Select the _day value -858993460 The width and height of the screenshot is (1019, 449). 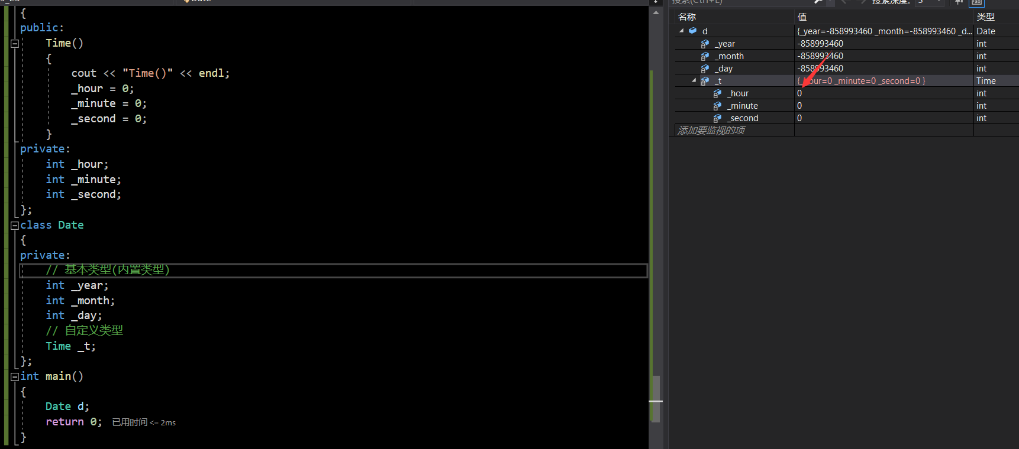820,69
